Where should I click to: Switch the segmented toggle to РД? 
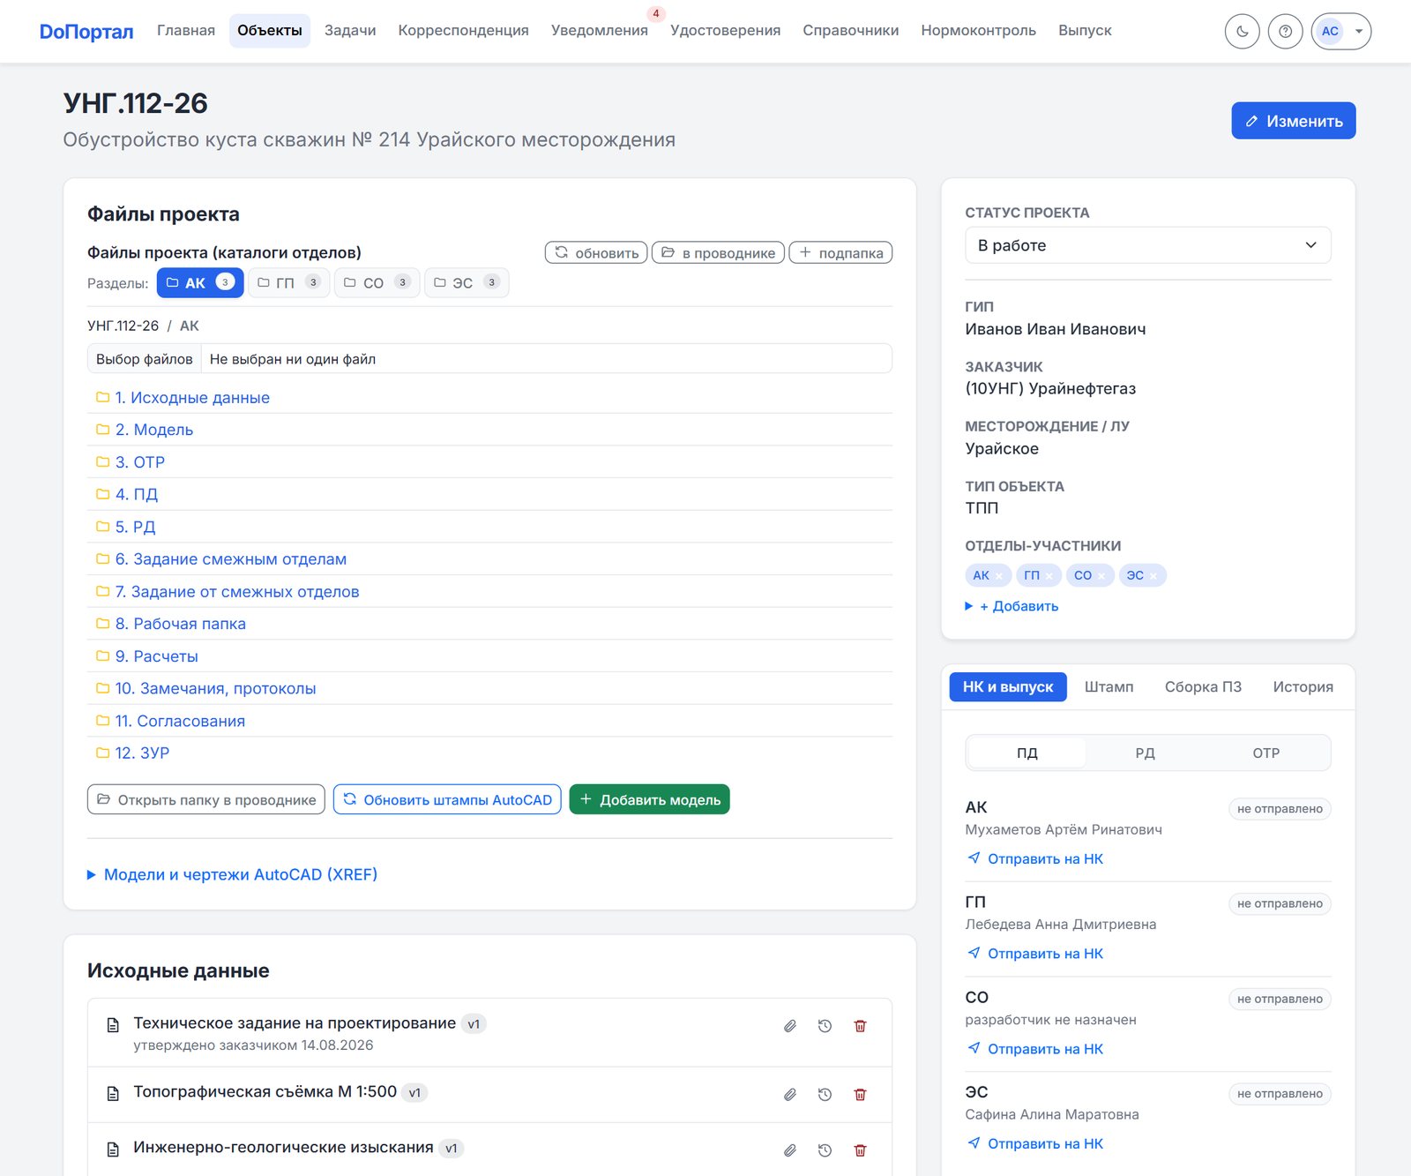click(x=1145, y=753)
